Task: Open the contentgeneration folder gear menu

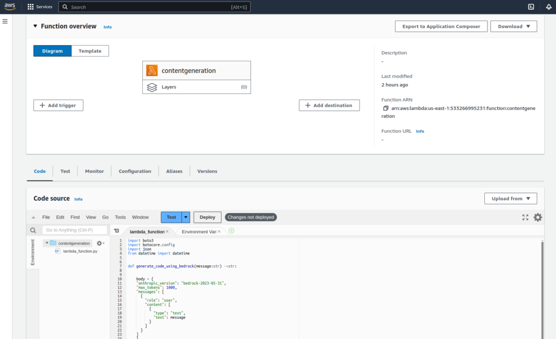Action: click(100, 244)
